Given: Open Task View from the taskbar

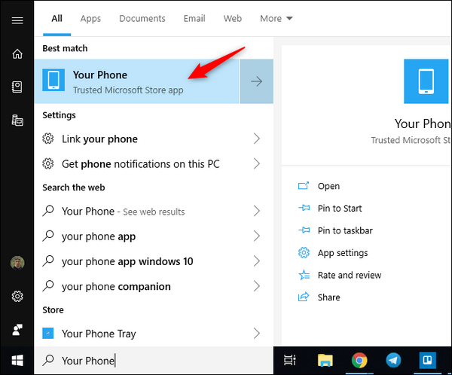Looking at the screenshot, I should pyautogui.click(x=289, y=361).
